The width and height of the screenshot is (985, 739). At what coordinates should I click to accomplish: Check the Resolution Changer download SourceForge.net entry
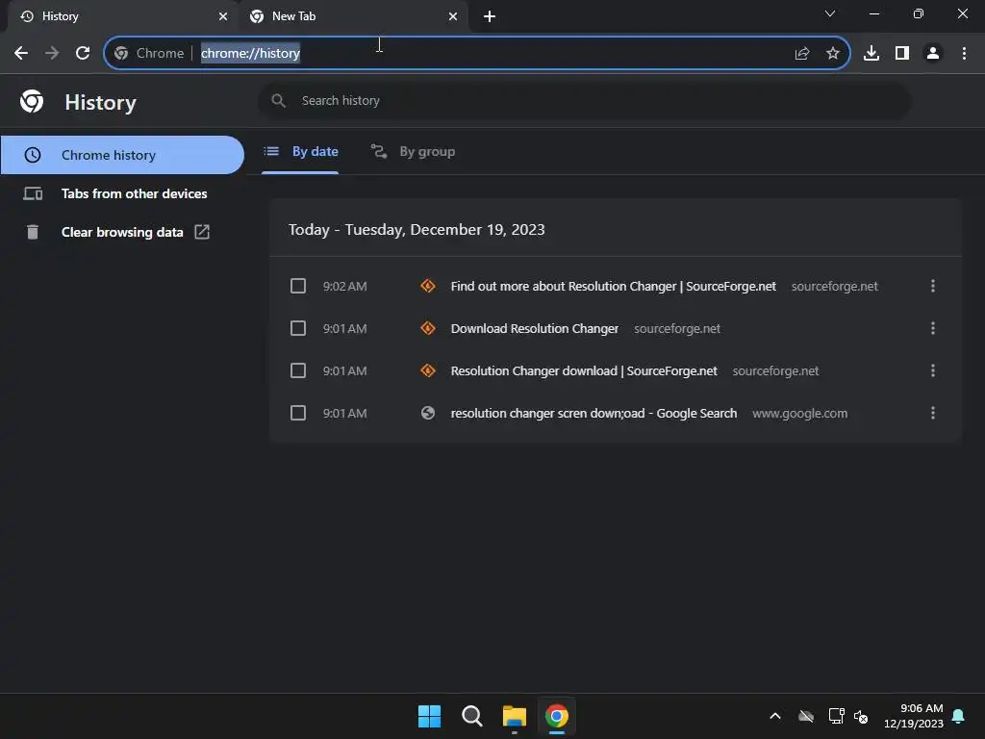click(x=298, y=370)
